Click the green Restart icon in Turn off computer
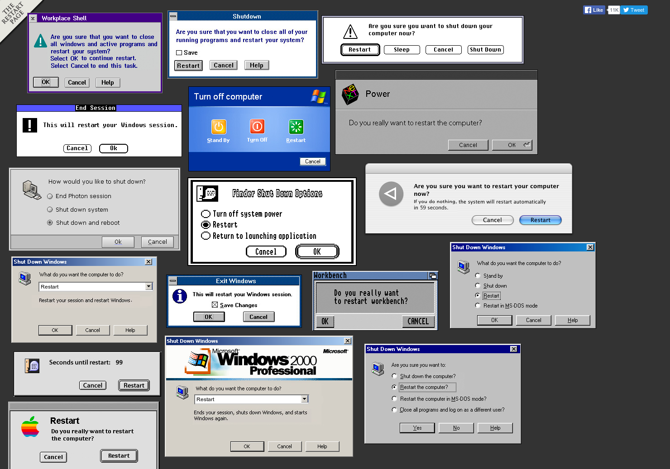Viewport: 670px width, 469px height. point(296,127)
